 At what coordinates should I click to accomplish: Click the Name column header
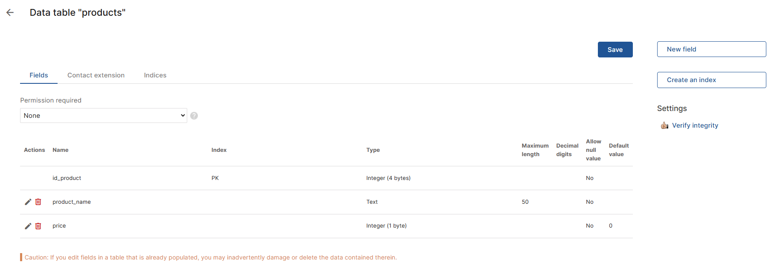pyautogui.click(x=61, y=150)
